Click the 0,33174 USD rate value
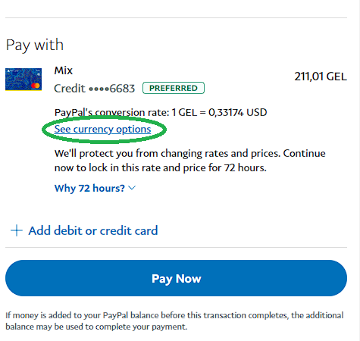This screenshot has height=341, width=360. (x=238, y=112)
